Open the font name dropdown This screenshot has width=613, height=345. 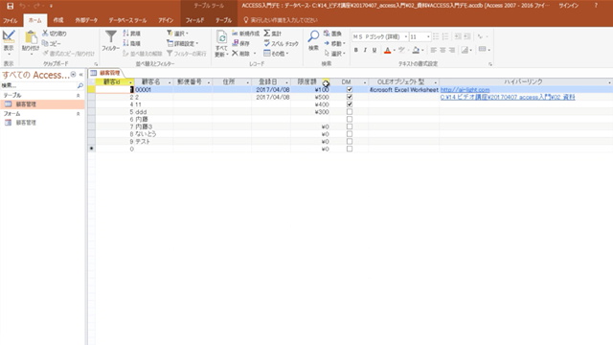pos(406,36)
